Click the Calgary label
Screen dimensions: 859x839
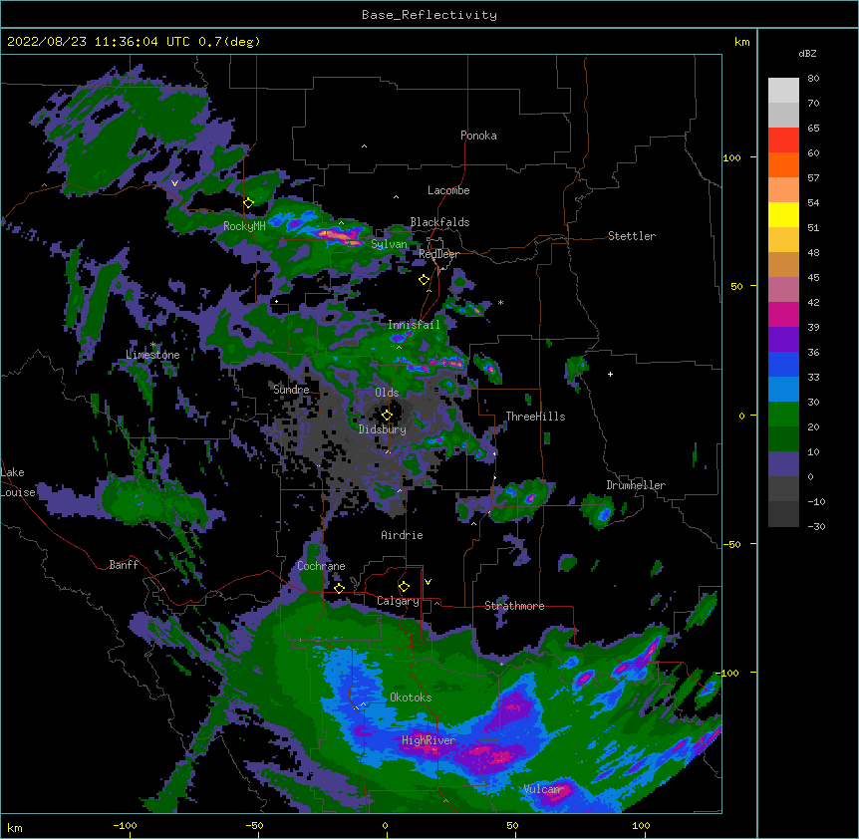tap(399, 601)
